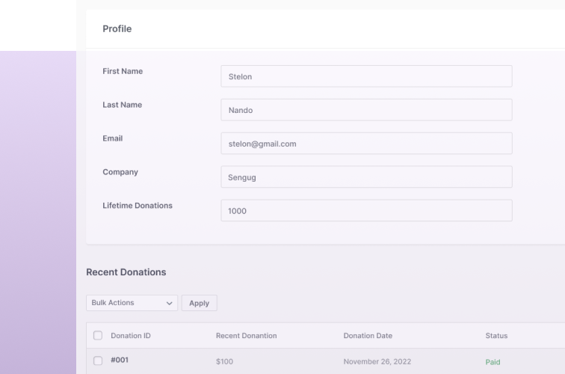Sort by the Donation Date column header
The image size is (565, 374).
tap(368, 336)
